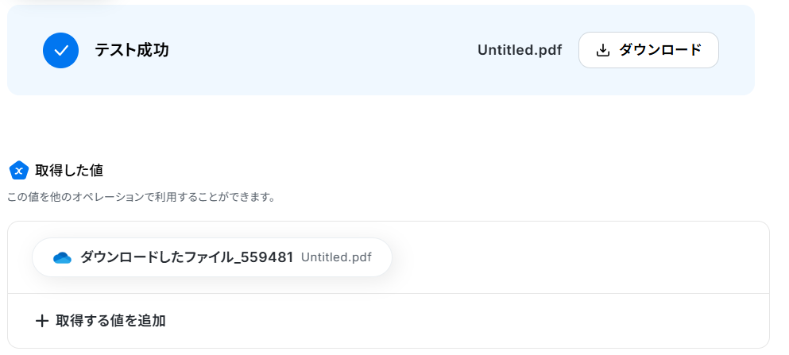Click blank space between banner and 取得した値
789x355 pixels.
pos(381,127)
